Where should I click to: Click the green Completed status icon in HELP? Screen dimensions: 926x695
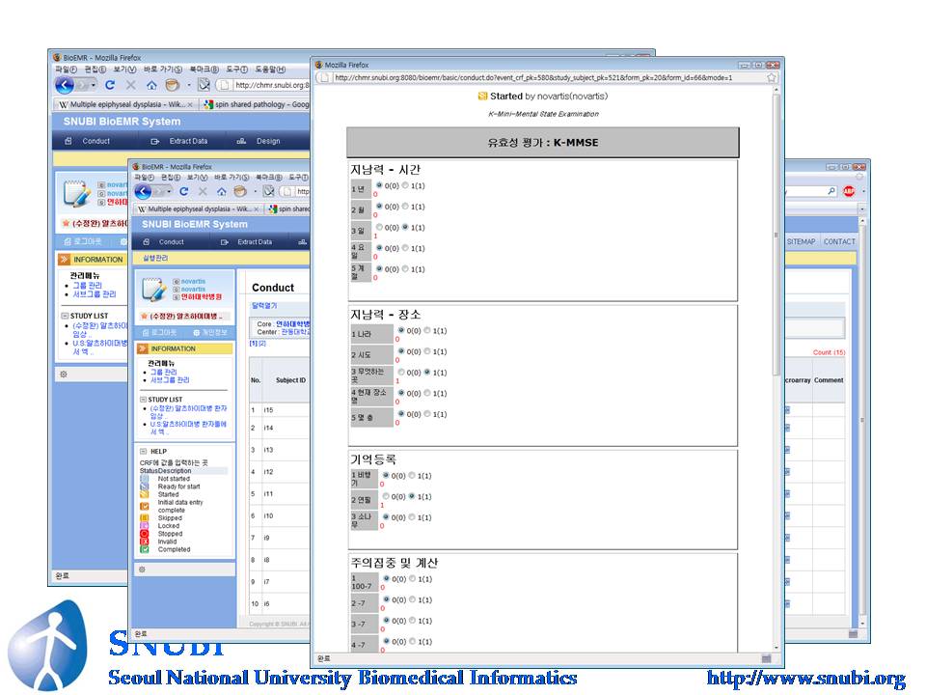(x=144, y=549)
